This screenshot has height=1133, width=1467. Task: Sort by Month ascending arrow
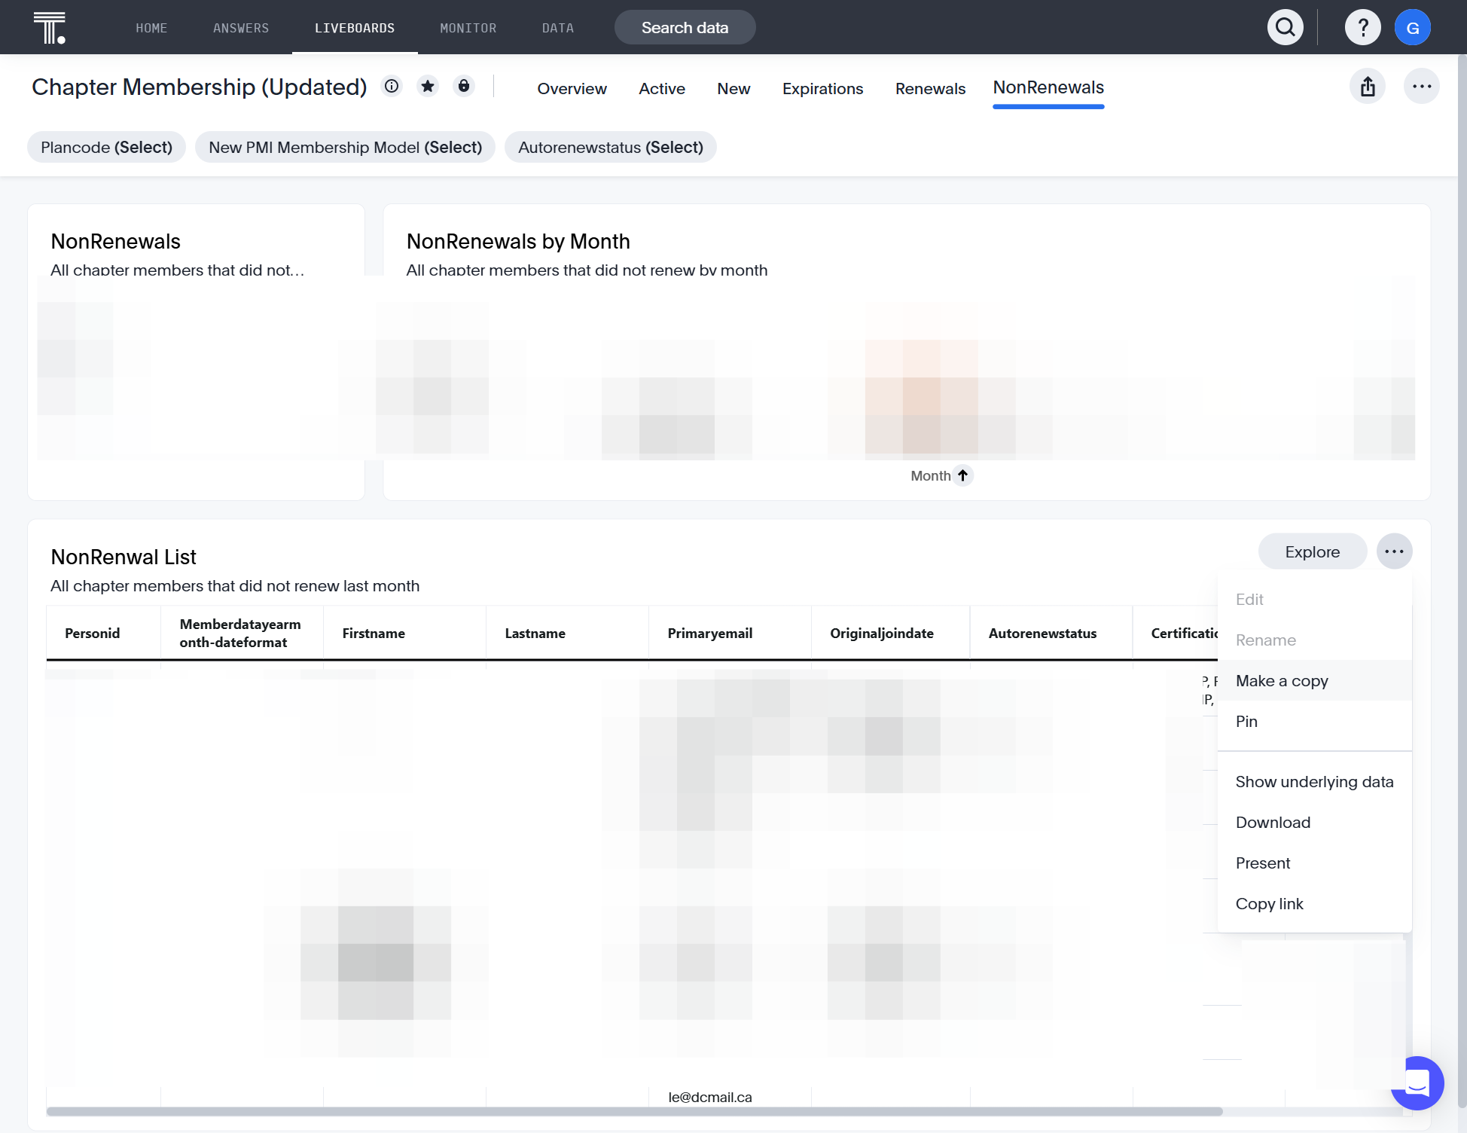click(963, 475)
